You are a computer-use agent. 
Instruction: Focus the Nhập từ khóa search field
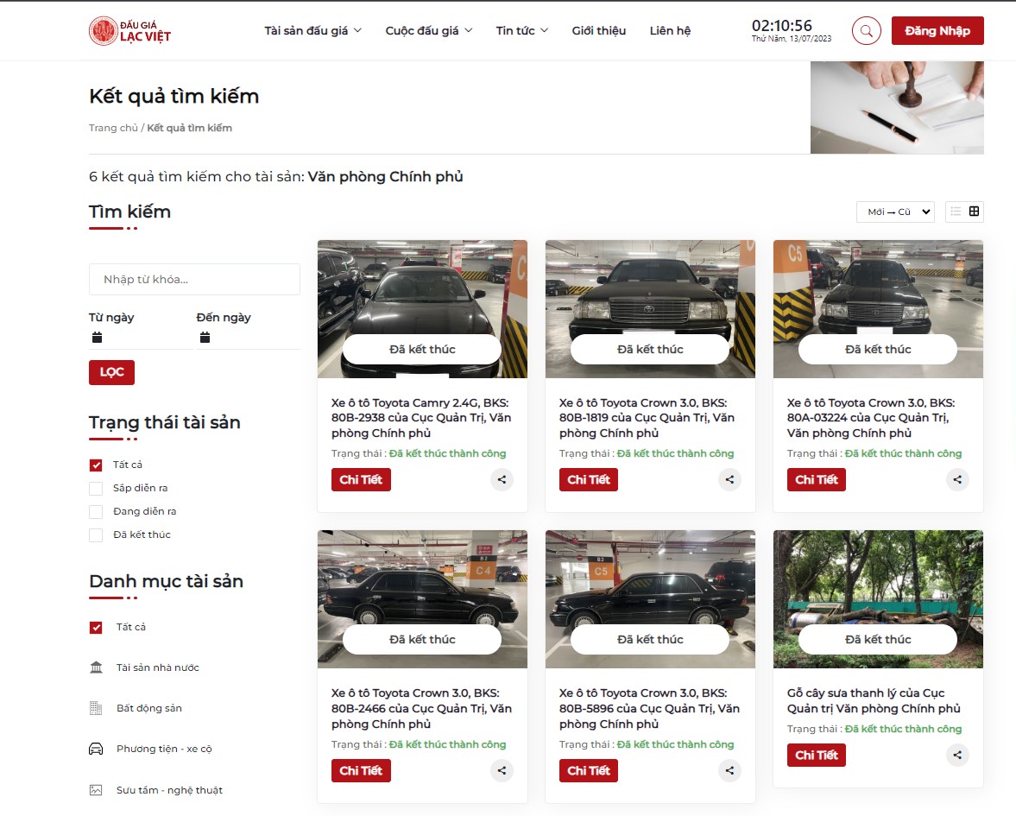point(194,280)
